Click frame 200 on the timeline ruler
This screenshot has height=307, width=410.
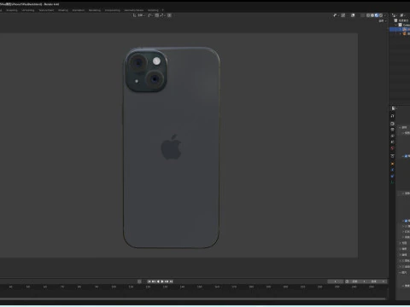tap(285, 287)
